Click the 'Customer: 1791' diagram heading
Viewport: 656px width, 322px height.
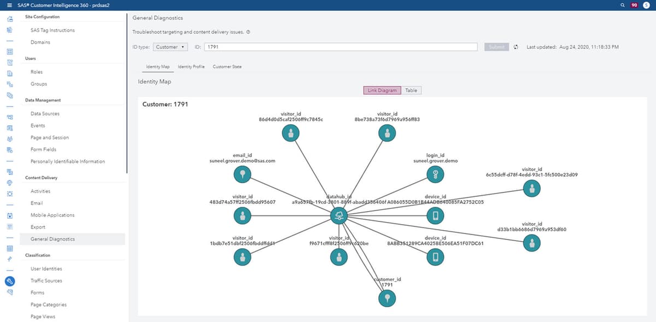(x=165, y=104)
